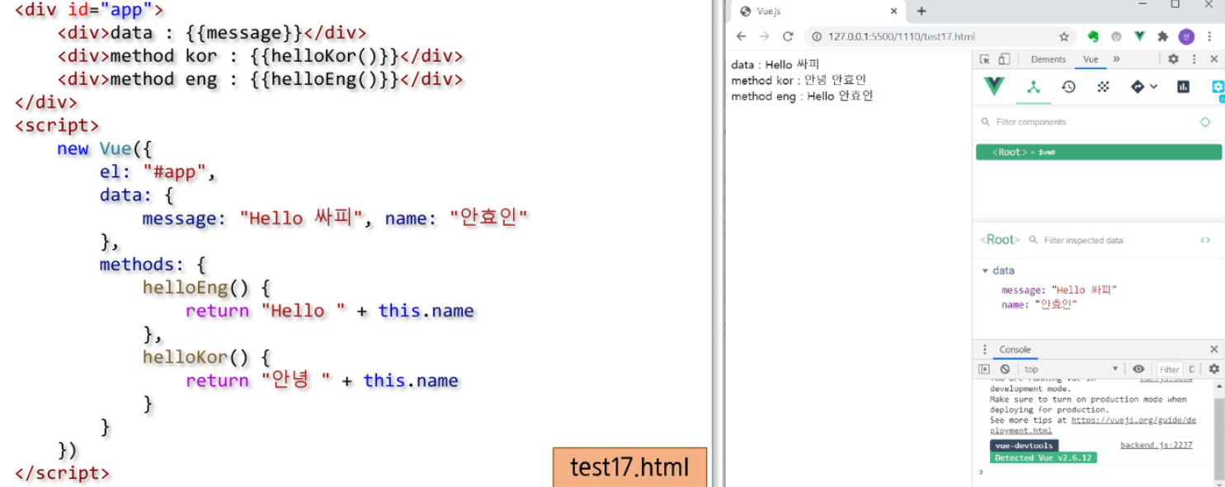
Task: Clear the console with the no-entry icon
Action: coord(1005,368)
